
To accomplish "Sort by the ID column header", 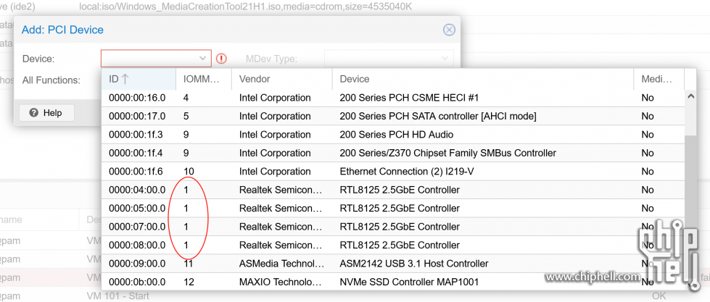I will 139,79.
